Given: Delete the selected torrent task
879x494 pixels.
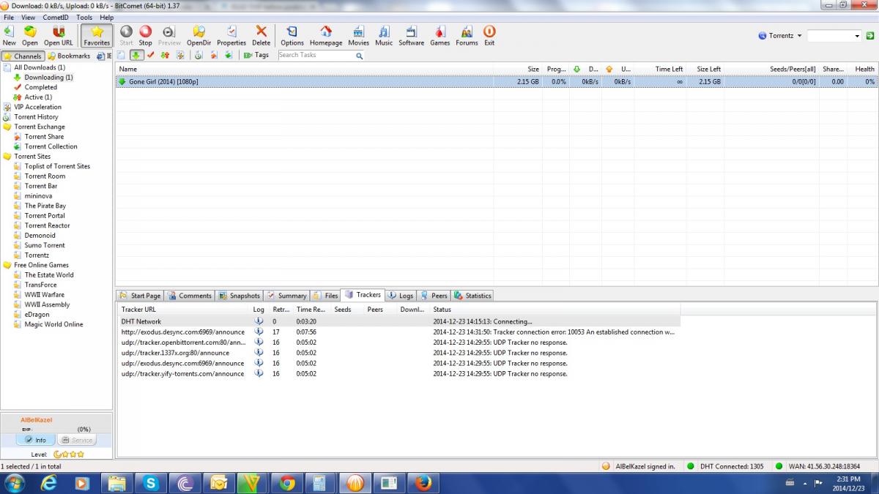Looking at the screenshot, I should coord(261,32).
